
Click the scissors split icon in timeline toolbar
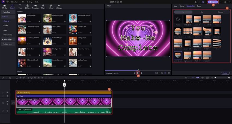point(17,78)
